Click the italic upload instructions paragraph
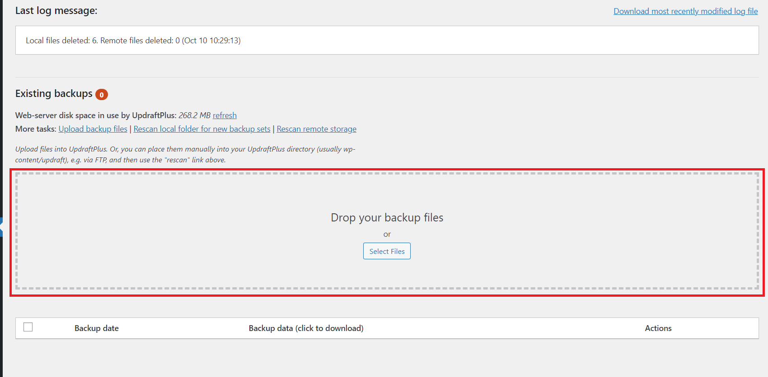The height and width of the screenshot is (377, 768). (x=185, y=154)
